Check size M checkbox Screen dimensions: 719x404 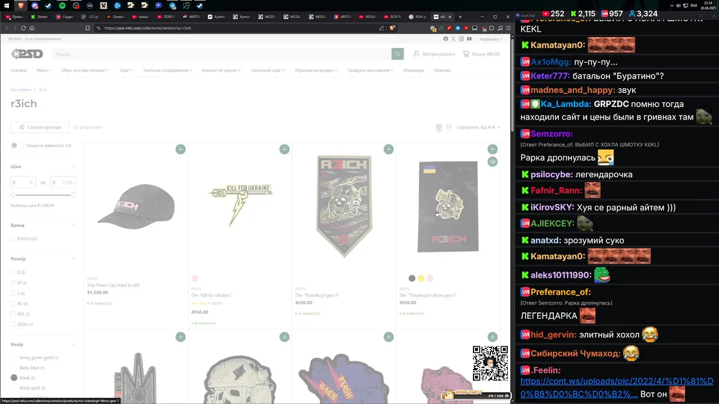[13, 283]
